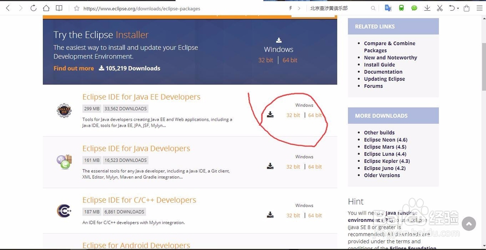Open Updating Eclipse link
This screenshot has height=250, width=486.
384,79
